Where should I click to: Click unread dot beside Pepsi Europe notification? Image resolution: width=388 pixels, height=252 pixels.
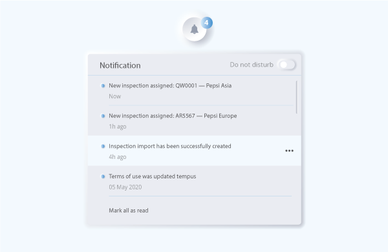click(103, 116)
